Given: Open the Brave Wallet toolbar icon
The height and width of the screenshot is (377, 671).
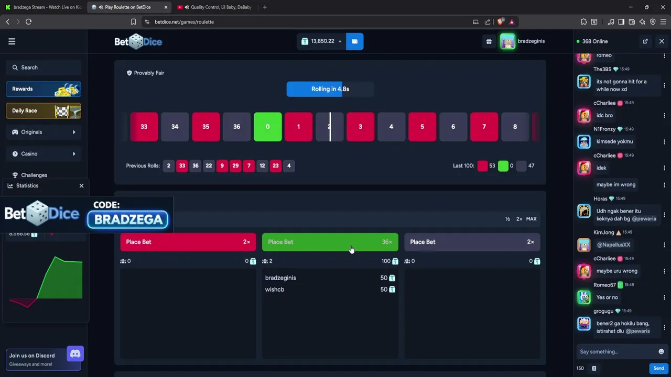Looking at the screenshot, I should tap(632, 22).
